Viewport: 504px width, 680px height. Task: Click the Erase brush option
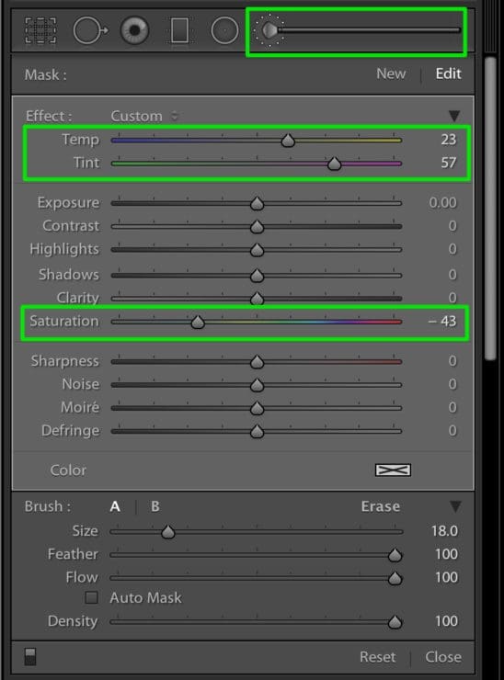[x=381, y=506]
